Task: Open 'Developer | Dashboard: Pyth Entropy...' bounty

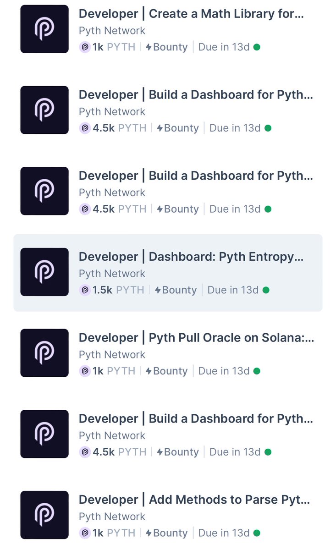Action: tap(191, 257)
